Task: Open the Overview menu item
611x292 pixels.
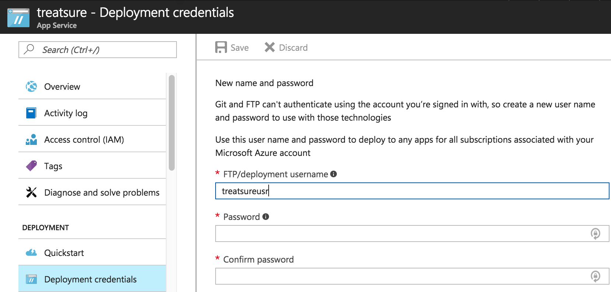Action: (x=92, y=86)
